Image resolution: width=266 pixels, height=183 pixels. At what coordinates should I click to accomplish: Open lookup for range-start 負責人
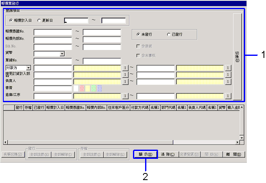pos(125,82)
